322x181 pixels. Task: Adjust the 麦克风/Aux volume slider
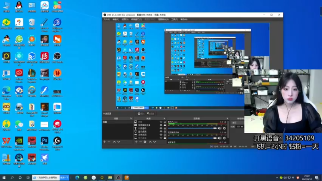[x=192, y=128]
